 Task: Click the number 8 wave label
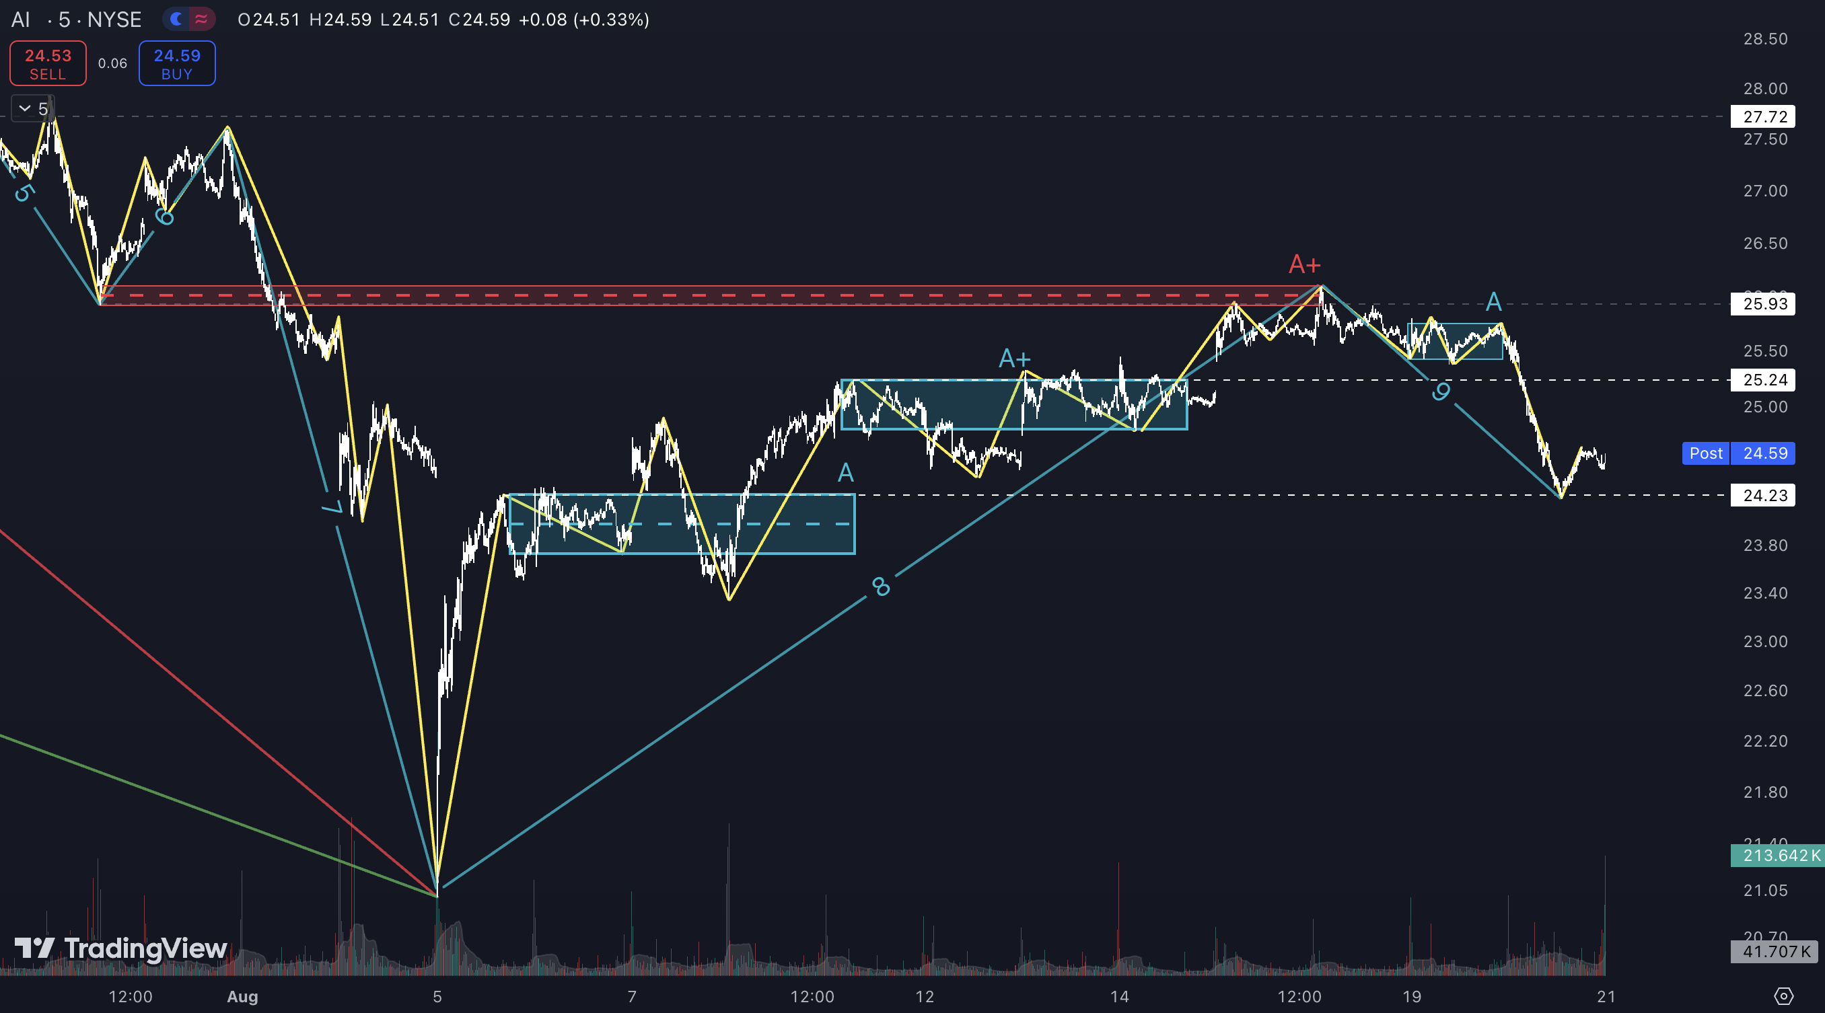coord(881,586)
